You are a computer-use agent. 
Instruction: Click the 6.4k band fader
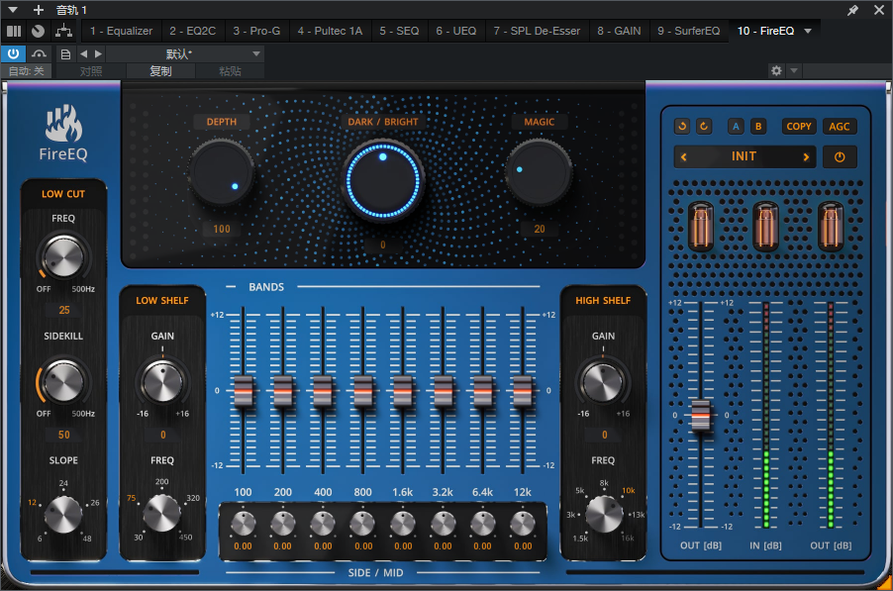[x=483, y=391]
